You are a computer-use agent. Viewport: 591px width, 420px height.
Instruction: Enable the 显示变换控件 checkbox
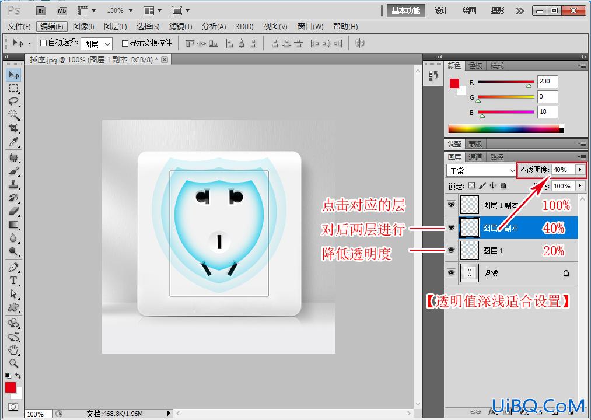pyautogui.click(x=125, y=43)
